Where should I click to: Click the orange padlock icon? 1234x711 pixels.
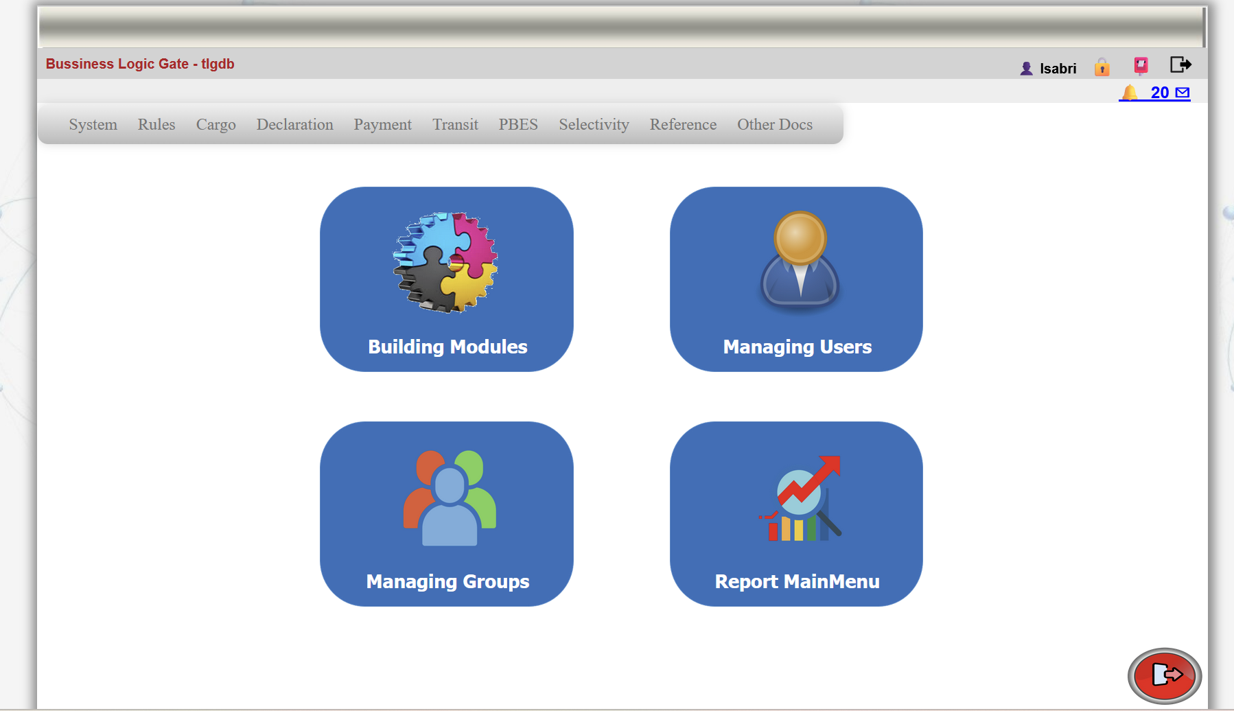[x=1102, y=67]
